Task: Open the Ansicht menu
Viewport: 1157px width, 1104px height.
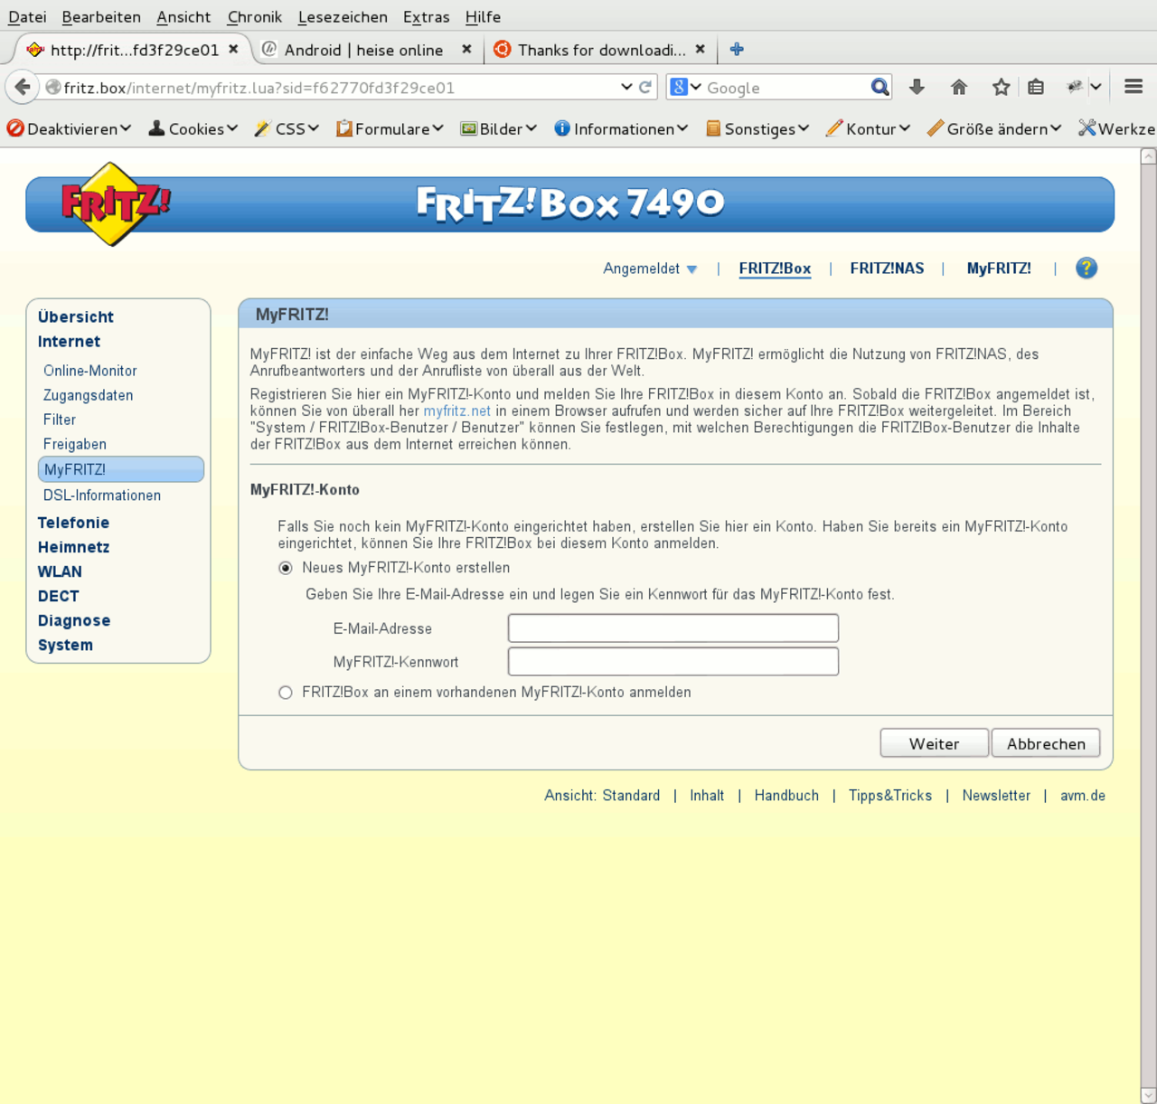Action: point(183,16)
